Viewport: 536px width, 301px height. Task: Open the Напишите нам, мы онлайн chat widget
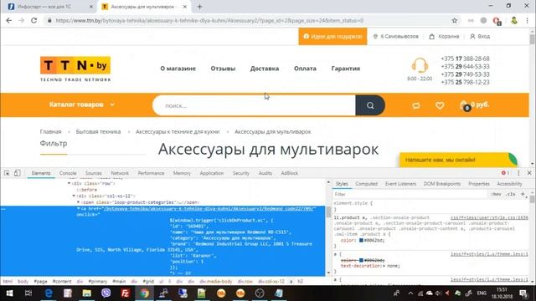click(x=458, y=160)
